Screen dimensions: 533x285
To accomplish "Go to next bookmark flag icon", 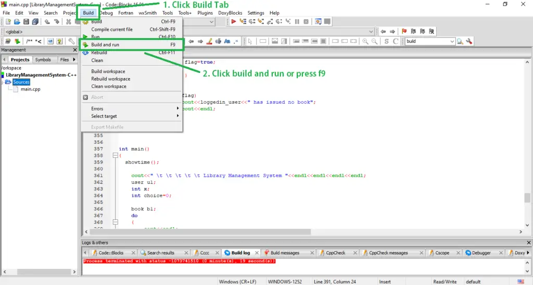I will [x=423, y=31].
